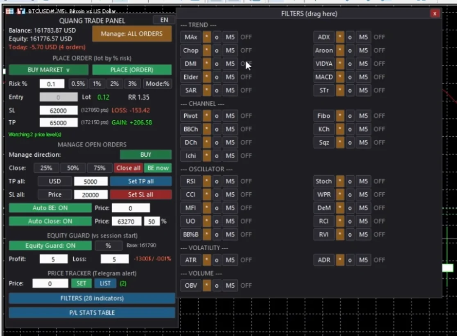The image size is (457, 336).
Task: Click the orange star button next to ATR
Action: click(x=207, y=260)
